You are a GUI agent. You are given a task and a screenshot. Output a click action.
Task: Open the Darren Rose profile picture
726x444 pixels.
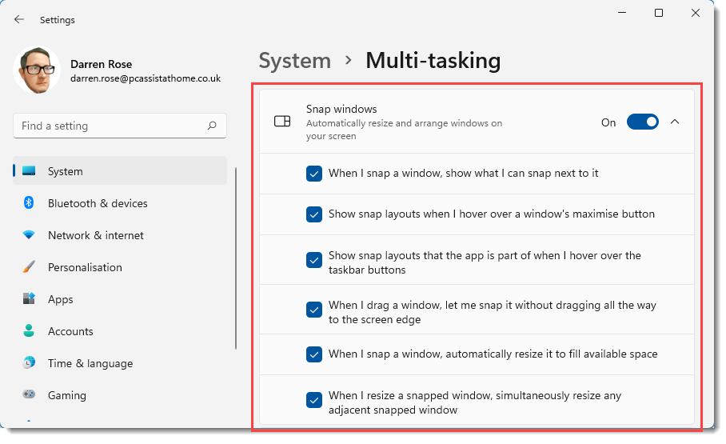(x=37, y=70)
